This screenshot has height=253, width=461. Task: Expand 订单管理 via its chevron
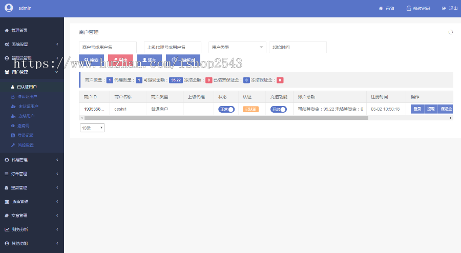[x=57, y=174]
